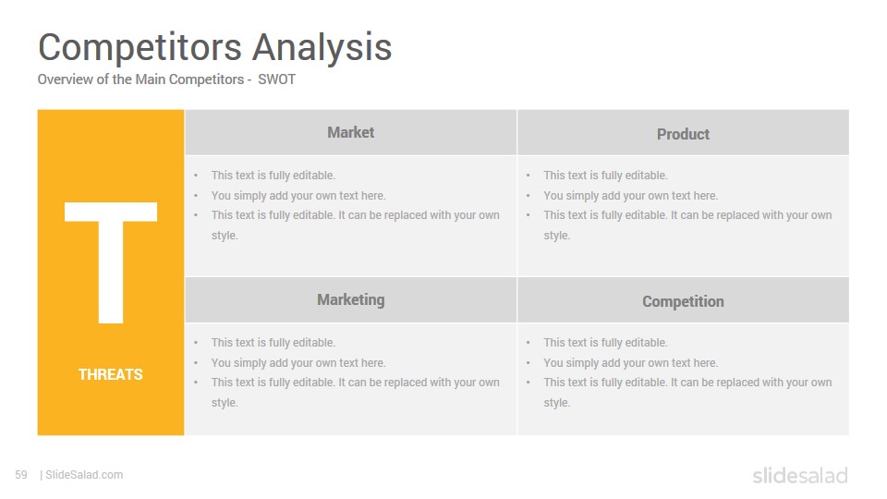Click third bullet text under Product
The height and width of the screenshot is (499, 887).
pyautogui.click(x=687, y=225)
